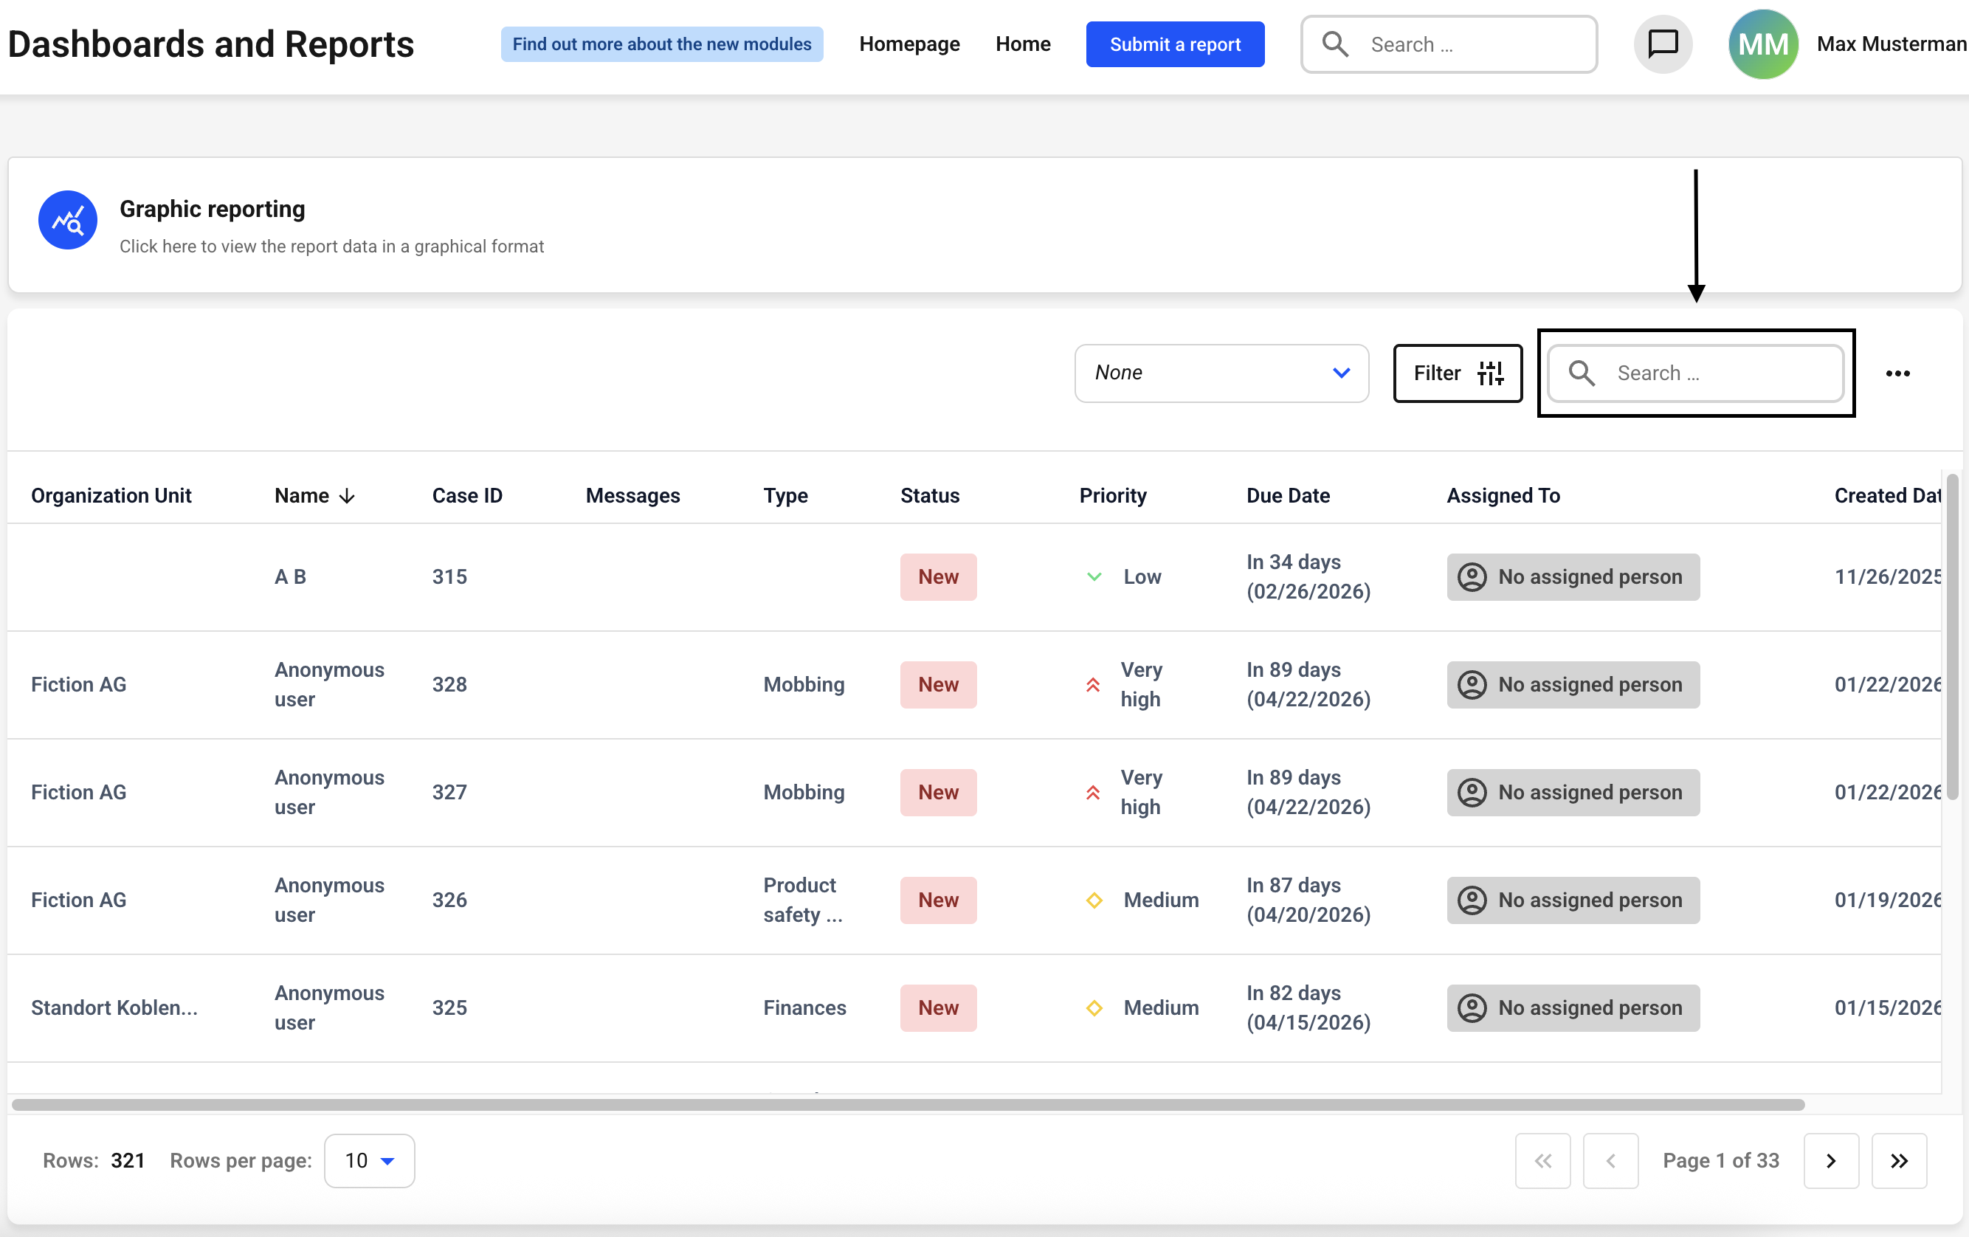Open the chat messages icon
1969x1237 pixels.
(x=1663, y=44)
